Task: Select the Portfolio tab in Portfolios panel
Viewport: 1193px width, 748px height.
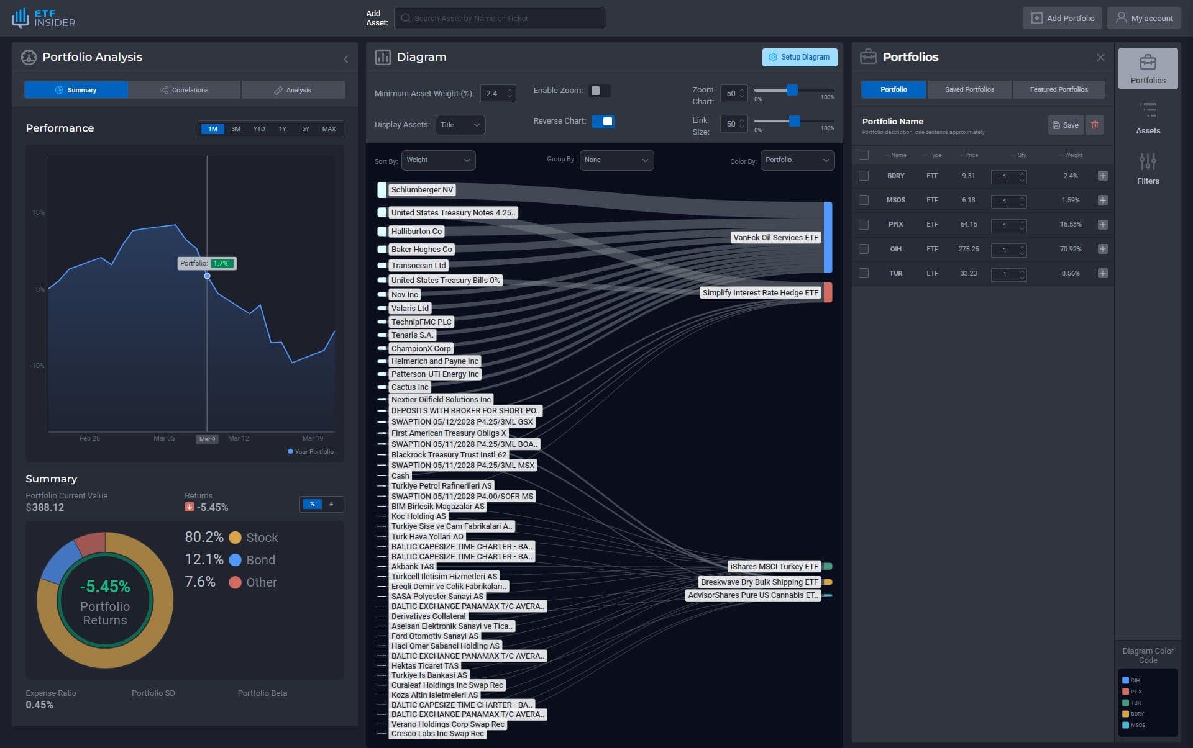Action: click(894, 89)
